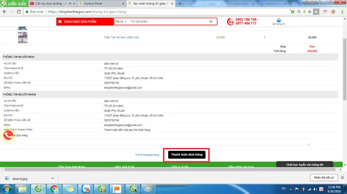Click the browser forward arrow
347x194 pixels.
tap(12, 12)
